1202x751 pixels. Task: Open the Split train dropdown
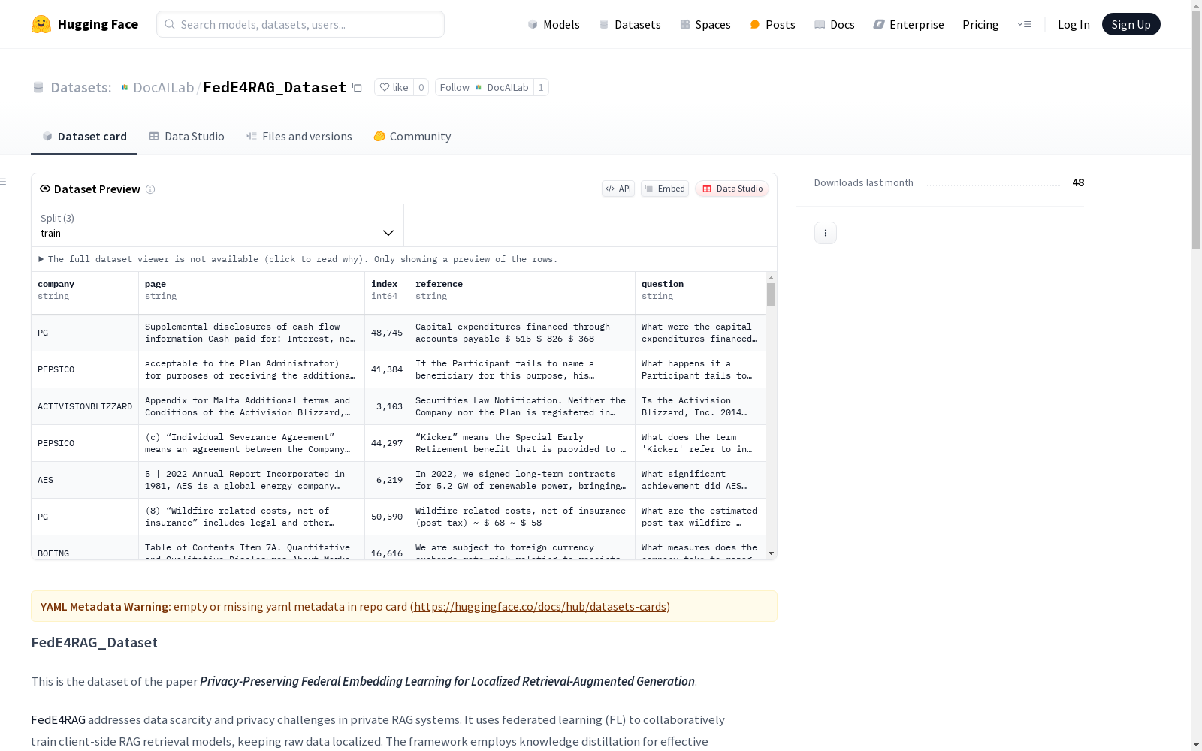coord(218,225)
